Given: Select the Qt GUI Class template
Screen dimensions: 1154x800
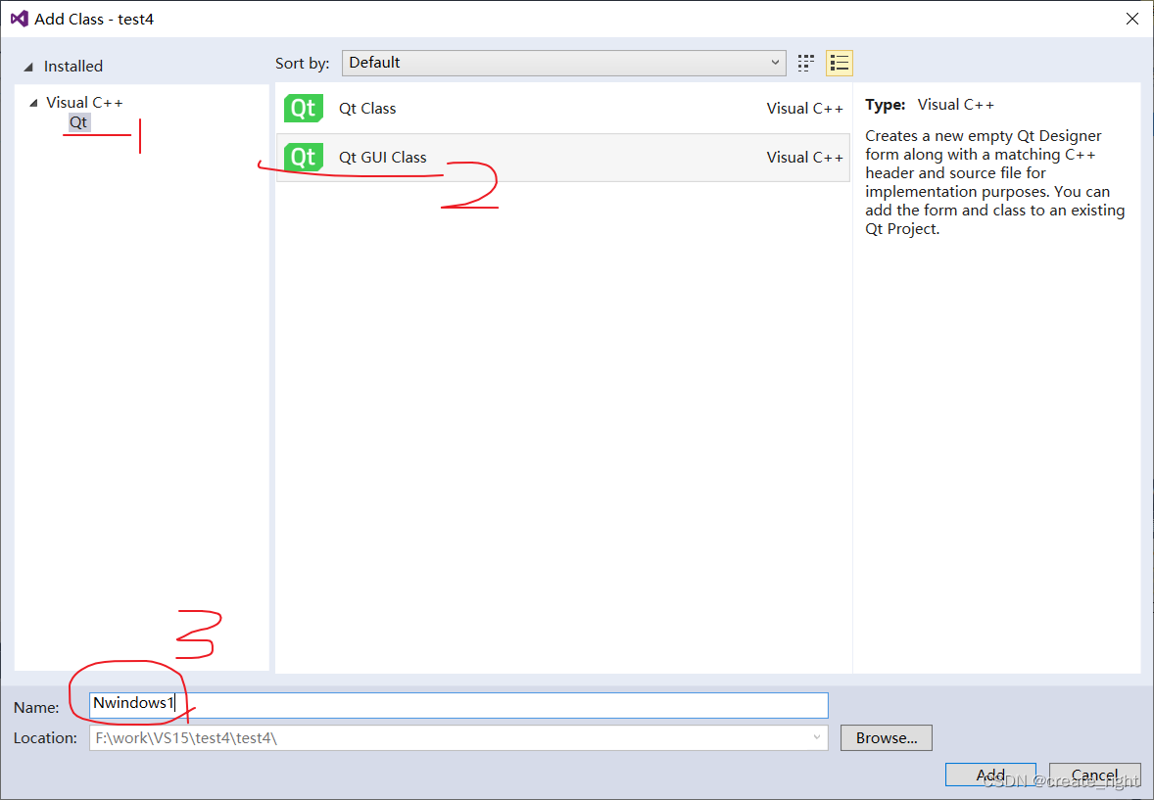Looking at the screenshot, I should (563, 158).
